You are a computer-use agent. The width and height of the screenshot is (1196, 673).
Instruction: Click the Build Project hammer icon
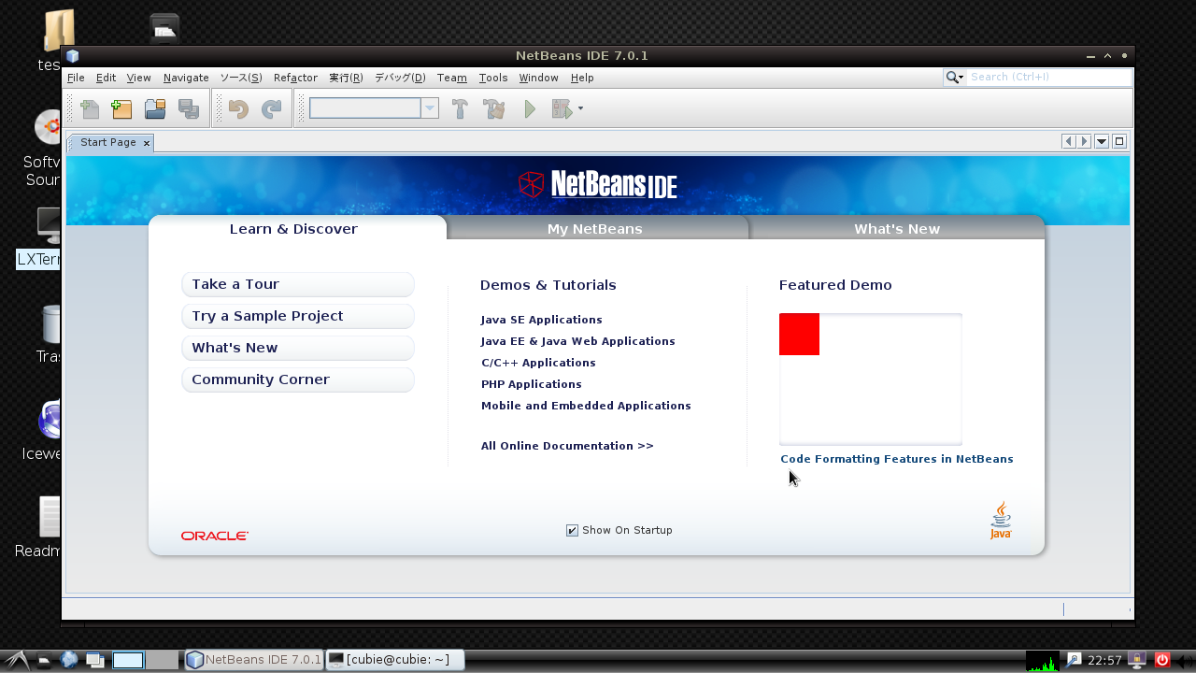(460, 109)
